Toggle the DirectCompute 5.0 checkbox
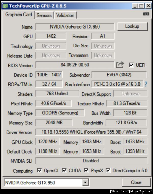This screenshot has height=194, width=153. click(x=108, y=170)
